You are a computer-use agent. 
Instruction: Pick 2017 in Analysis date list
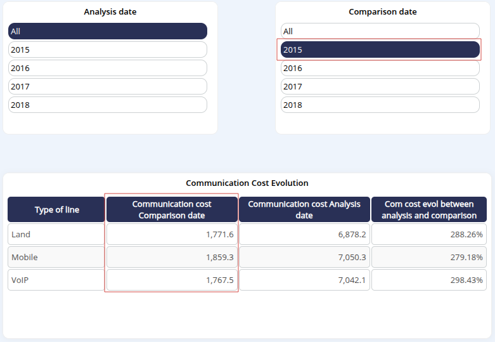coord(108,86)
